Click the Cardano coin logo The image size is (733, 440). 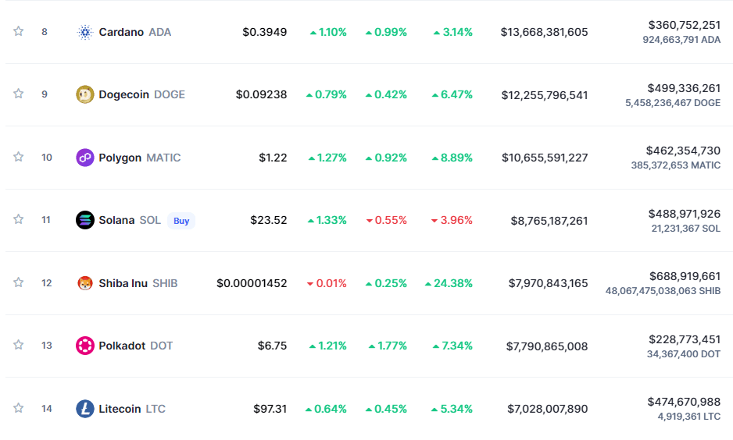85,32
